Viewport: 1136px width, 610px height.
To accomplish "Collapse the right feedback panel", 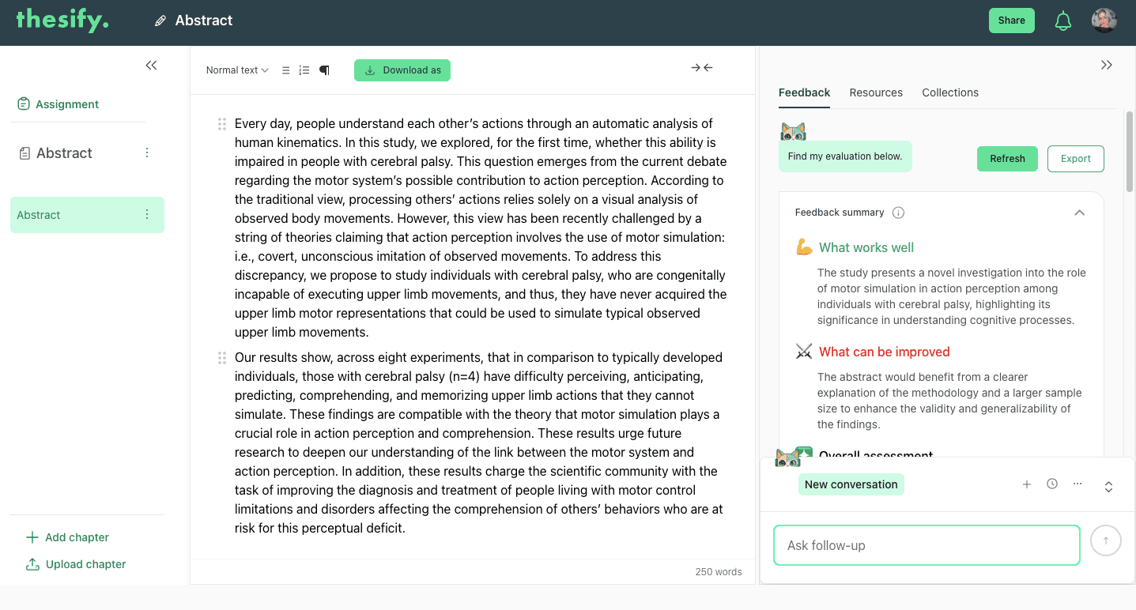I will click(x=1107, y=65).
